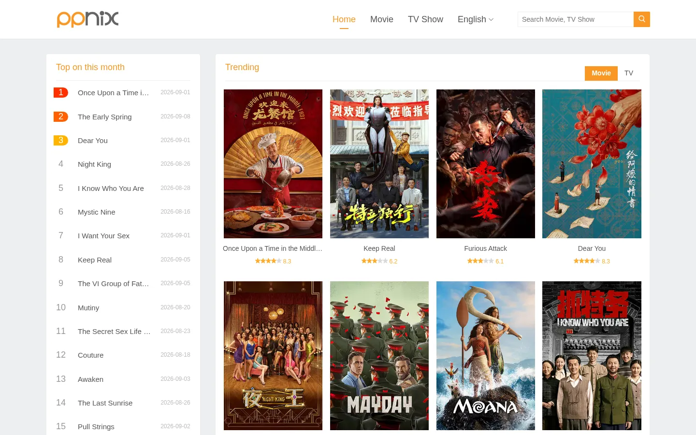Click the Dear You title under its poster
696x435 pixels.
tap(592, 248)
